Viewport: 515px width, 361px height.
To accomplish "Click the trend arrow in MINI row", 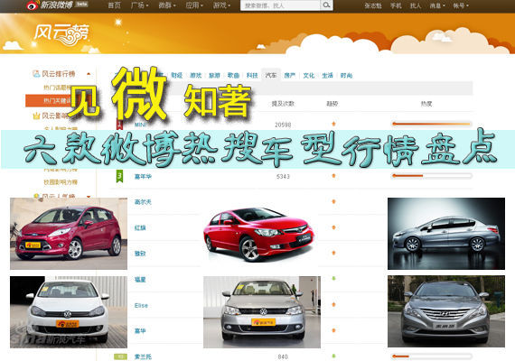I will tap(333, 124).
